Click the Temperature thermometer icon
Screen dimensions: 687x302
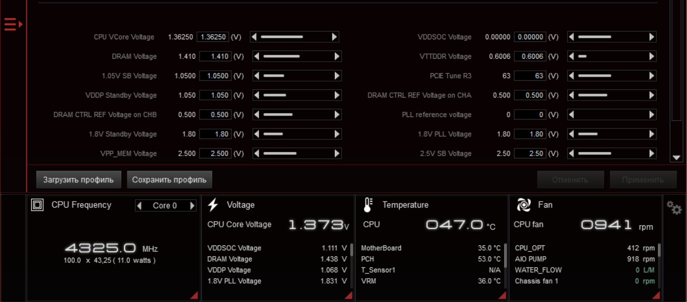tap(368, 205)
